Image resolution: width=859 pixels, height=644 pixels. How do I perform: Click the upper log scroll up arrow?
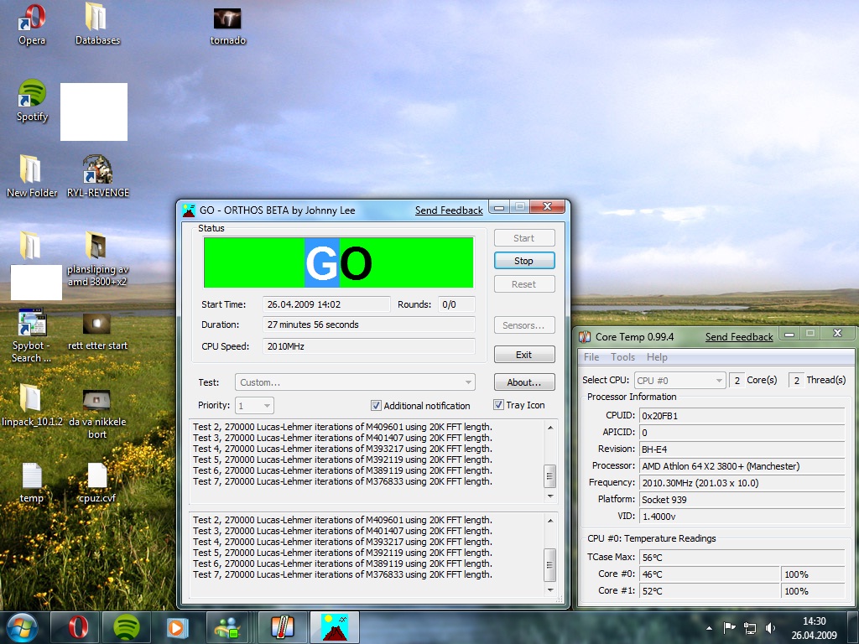pyautogui.click(x=550, y=427)
